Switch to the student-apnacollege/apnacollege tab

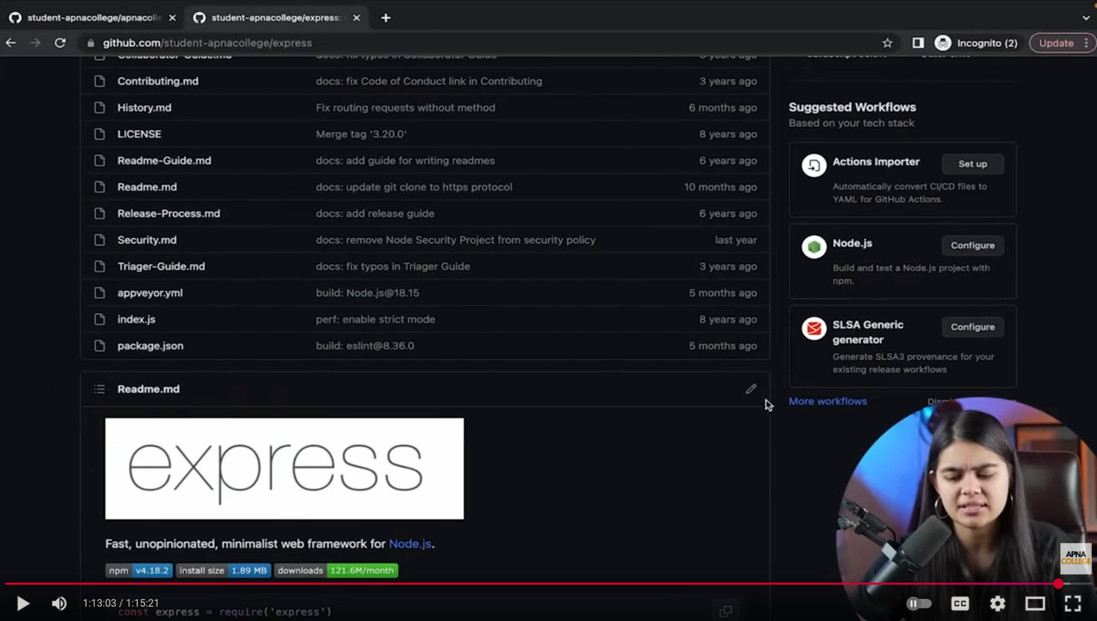click(x=94, y=18)
